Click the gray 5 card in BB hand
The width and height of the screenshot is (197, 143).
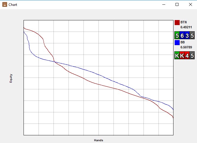[x=192, y=55]
